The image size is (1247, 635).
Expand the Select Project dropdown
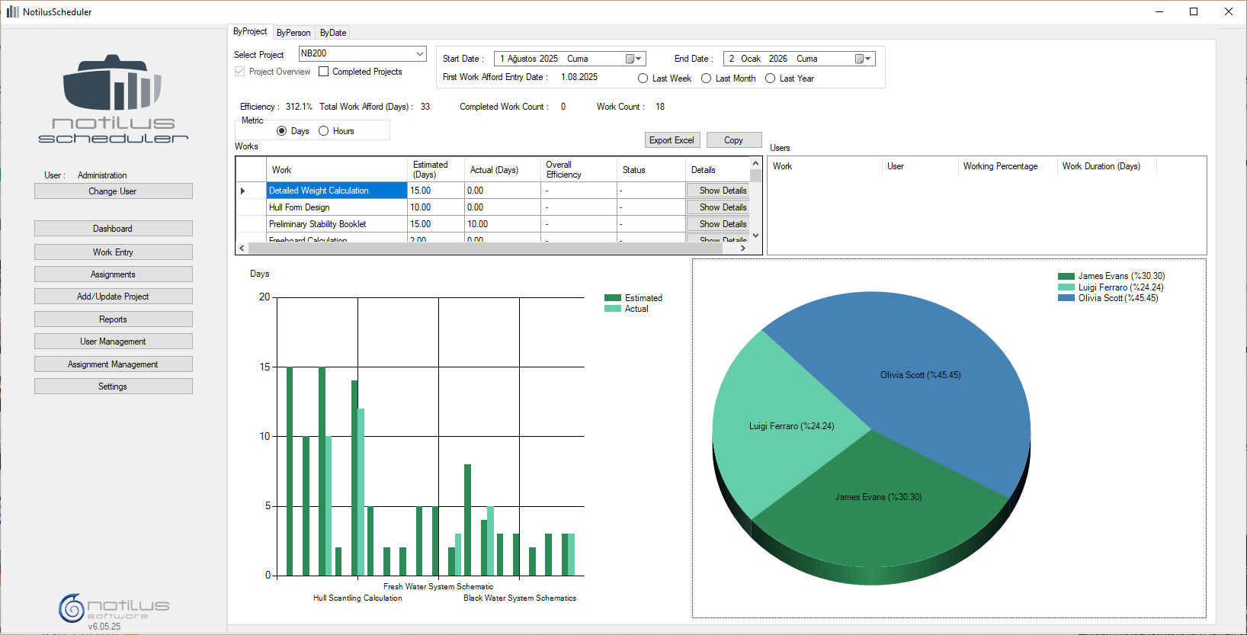pos(420,53)
